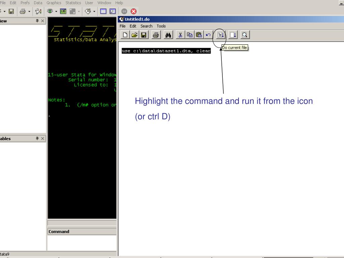Close the Variables panel with its X
Viewport: 344px width, 258px height.
43,138
